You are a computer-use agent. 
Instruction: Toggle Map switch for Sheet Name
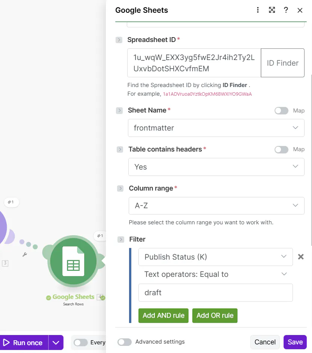(x=281, y=111)
